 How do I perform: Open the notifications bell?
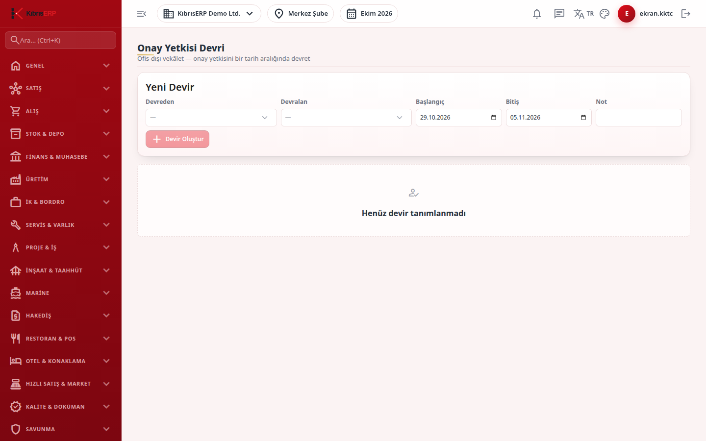[x=537, y=14]
